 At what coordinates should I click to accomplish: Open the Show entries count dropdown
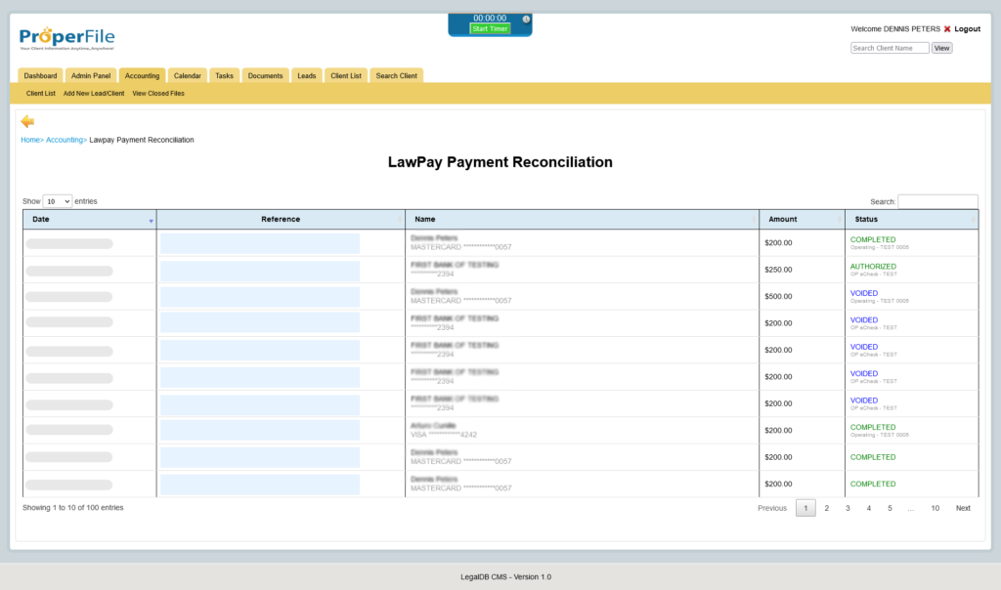pos(58,201)
